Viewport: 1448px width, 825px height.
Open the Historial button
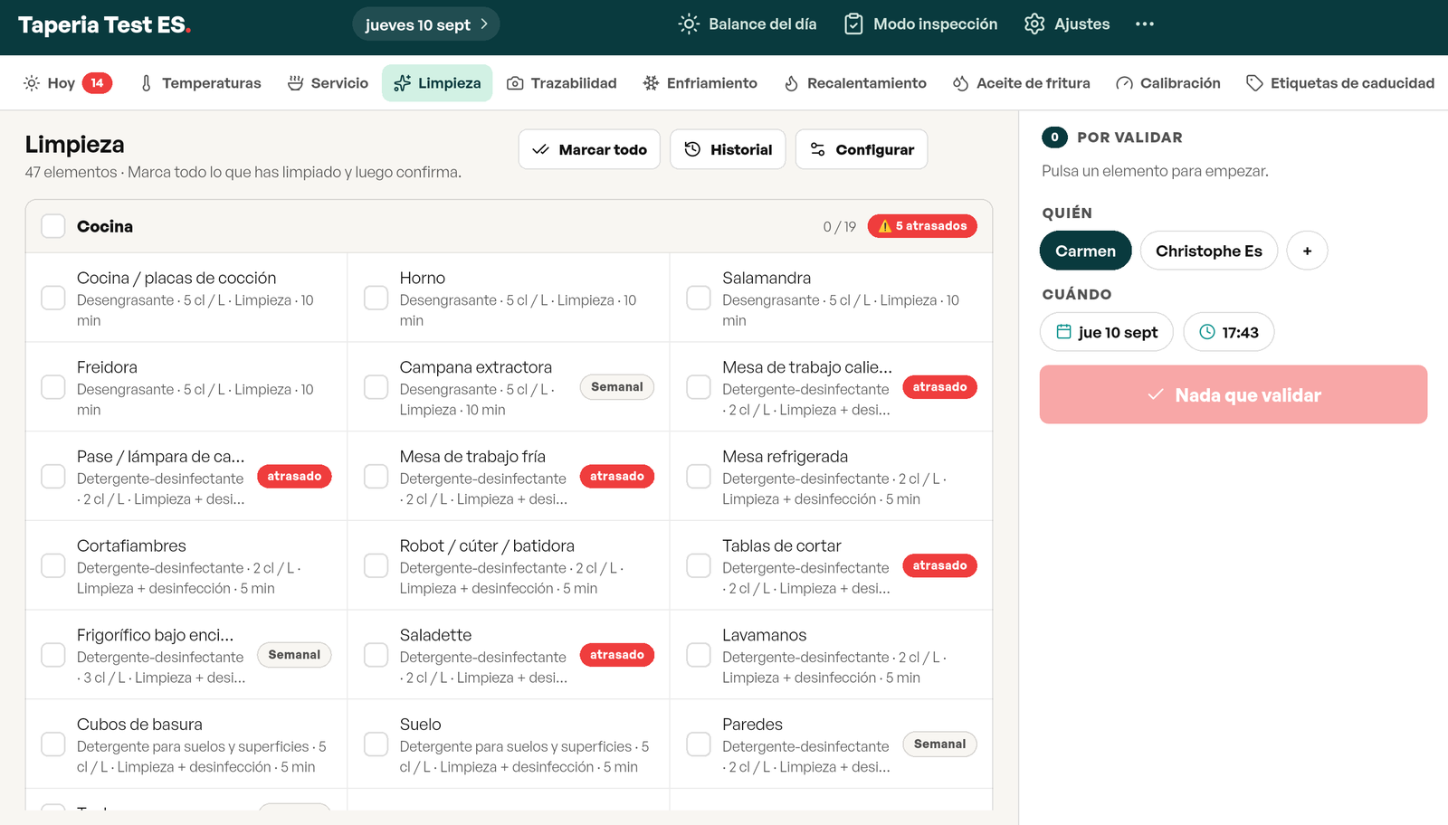coord(728,149)
